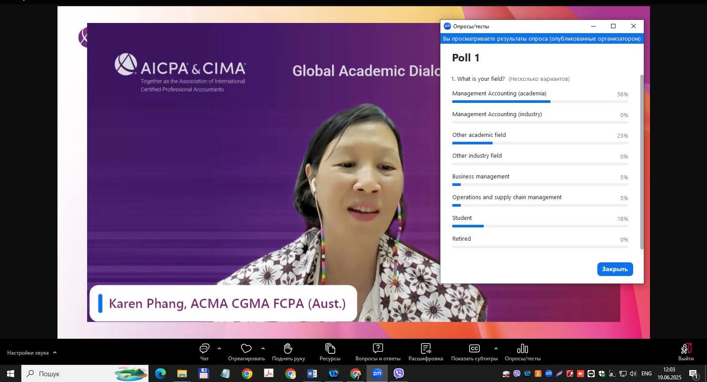Expand chat options arrow
The width and height of the screenshot is (707, 382).
(x=219, y=348)
